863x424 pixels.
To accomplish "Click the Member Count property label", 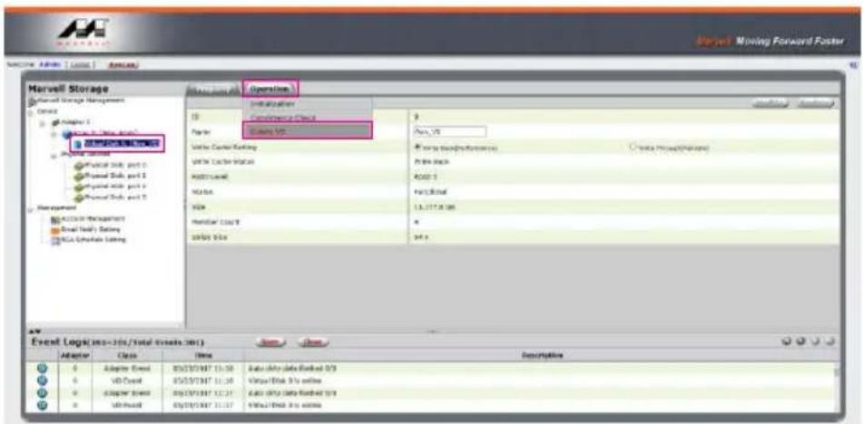I will [214, 222].
